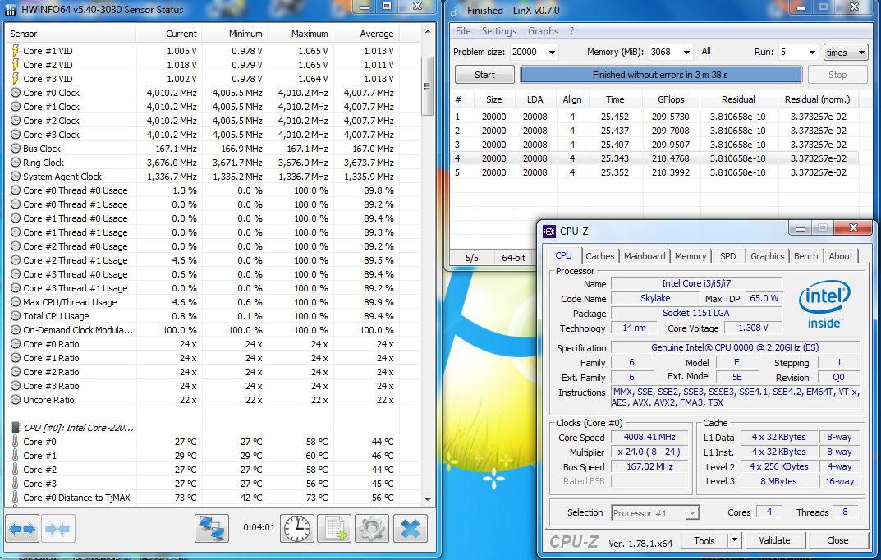This screenshot has height=560, width=881.
Task: Click the CPU-Z title bar app icon
Action: (549, 231)
